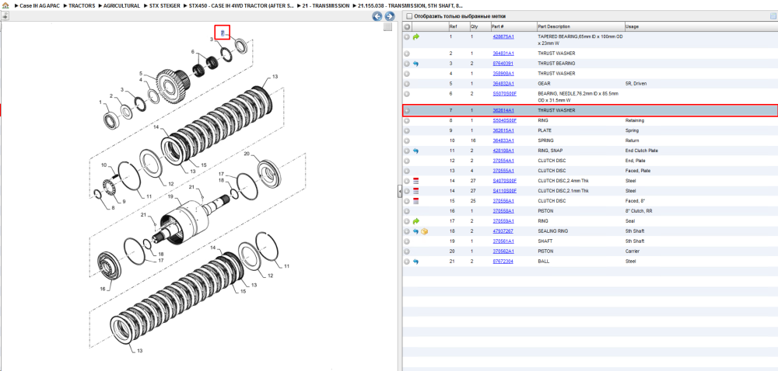This screenshot has height=371, width=778.
Task: Add PISTON 370562A1 via its plus icon
Action: pos(407,251)
